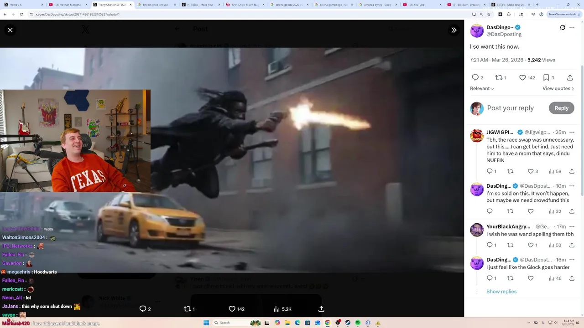
Task: Repost the main post showing 1 repost
Action: 501,77
